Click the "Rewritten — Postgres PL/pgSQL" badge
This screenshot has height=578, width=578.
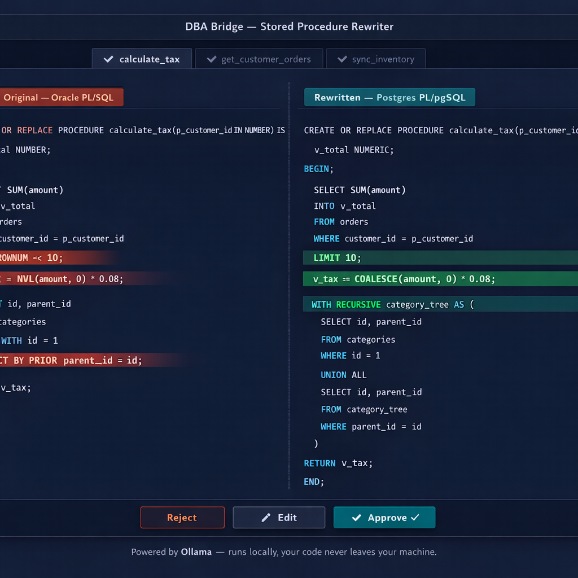tap(389, 97)
